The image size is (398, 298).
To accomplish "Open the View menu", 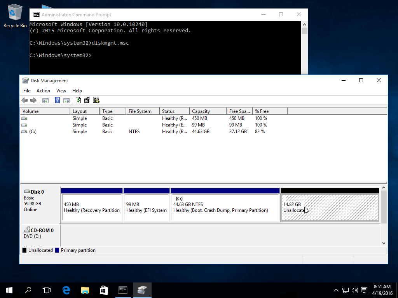I will (x=61, y=90).
